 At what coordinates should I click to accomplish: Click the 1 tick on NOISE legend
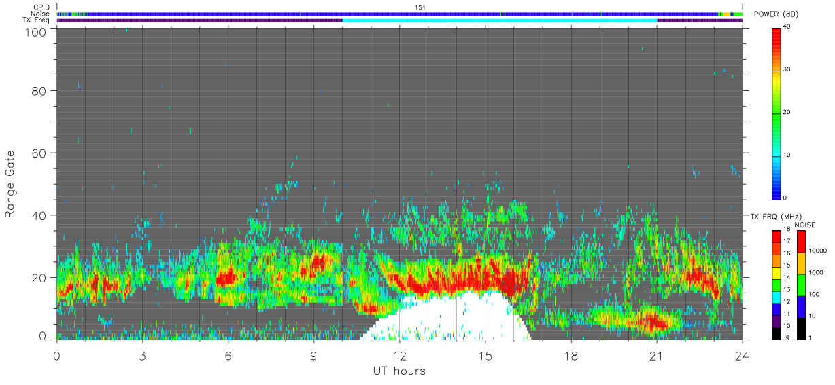tap(808, 337)
